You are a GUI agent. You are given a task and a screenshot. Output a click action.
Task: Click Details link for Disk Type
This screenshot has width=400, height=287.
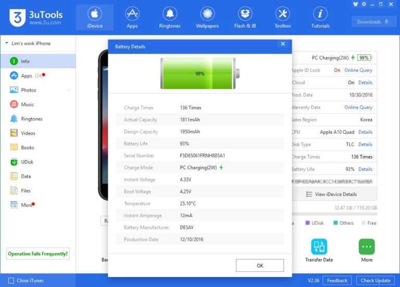(365, 145)
